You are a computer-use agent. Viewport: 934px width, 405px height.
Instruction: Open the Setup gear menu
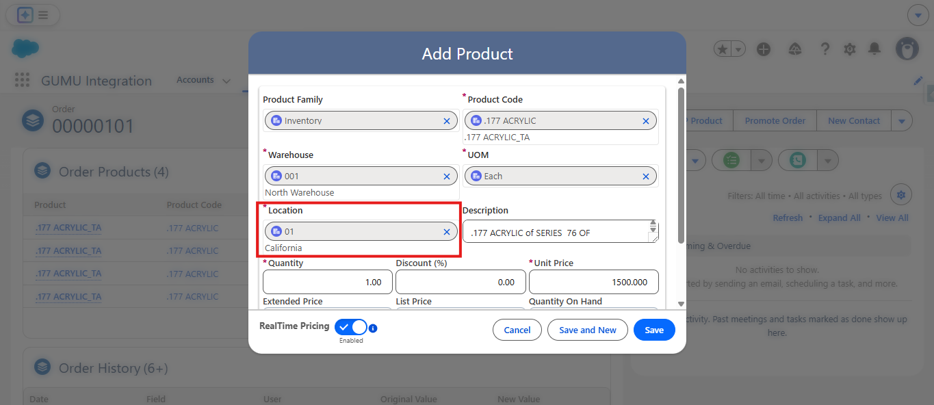point(850,49)
